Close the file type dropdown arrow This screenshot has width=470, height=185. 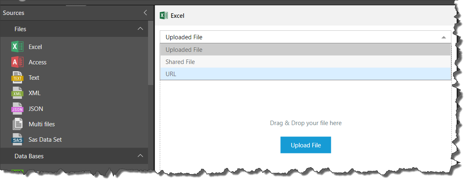tap(444, 37)
